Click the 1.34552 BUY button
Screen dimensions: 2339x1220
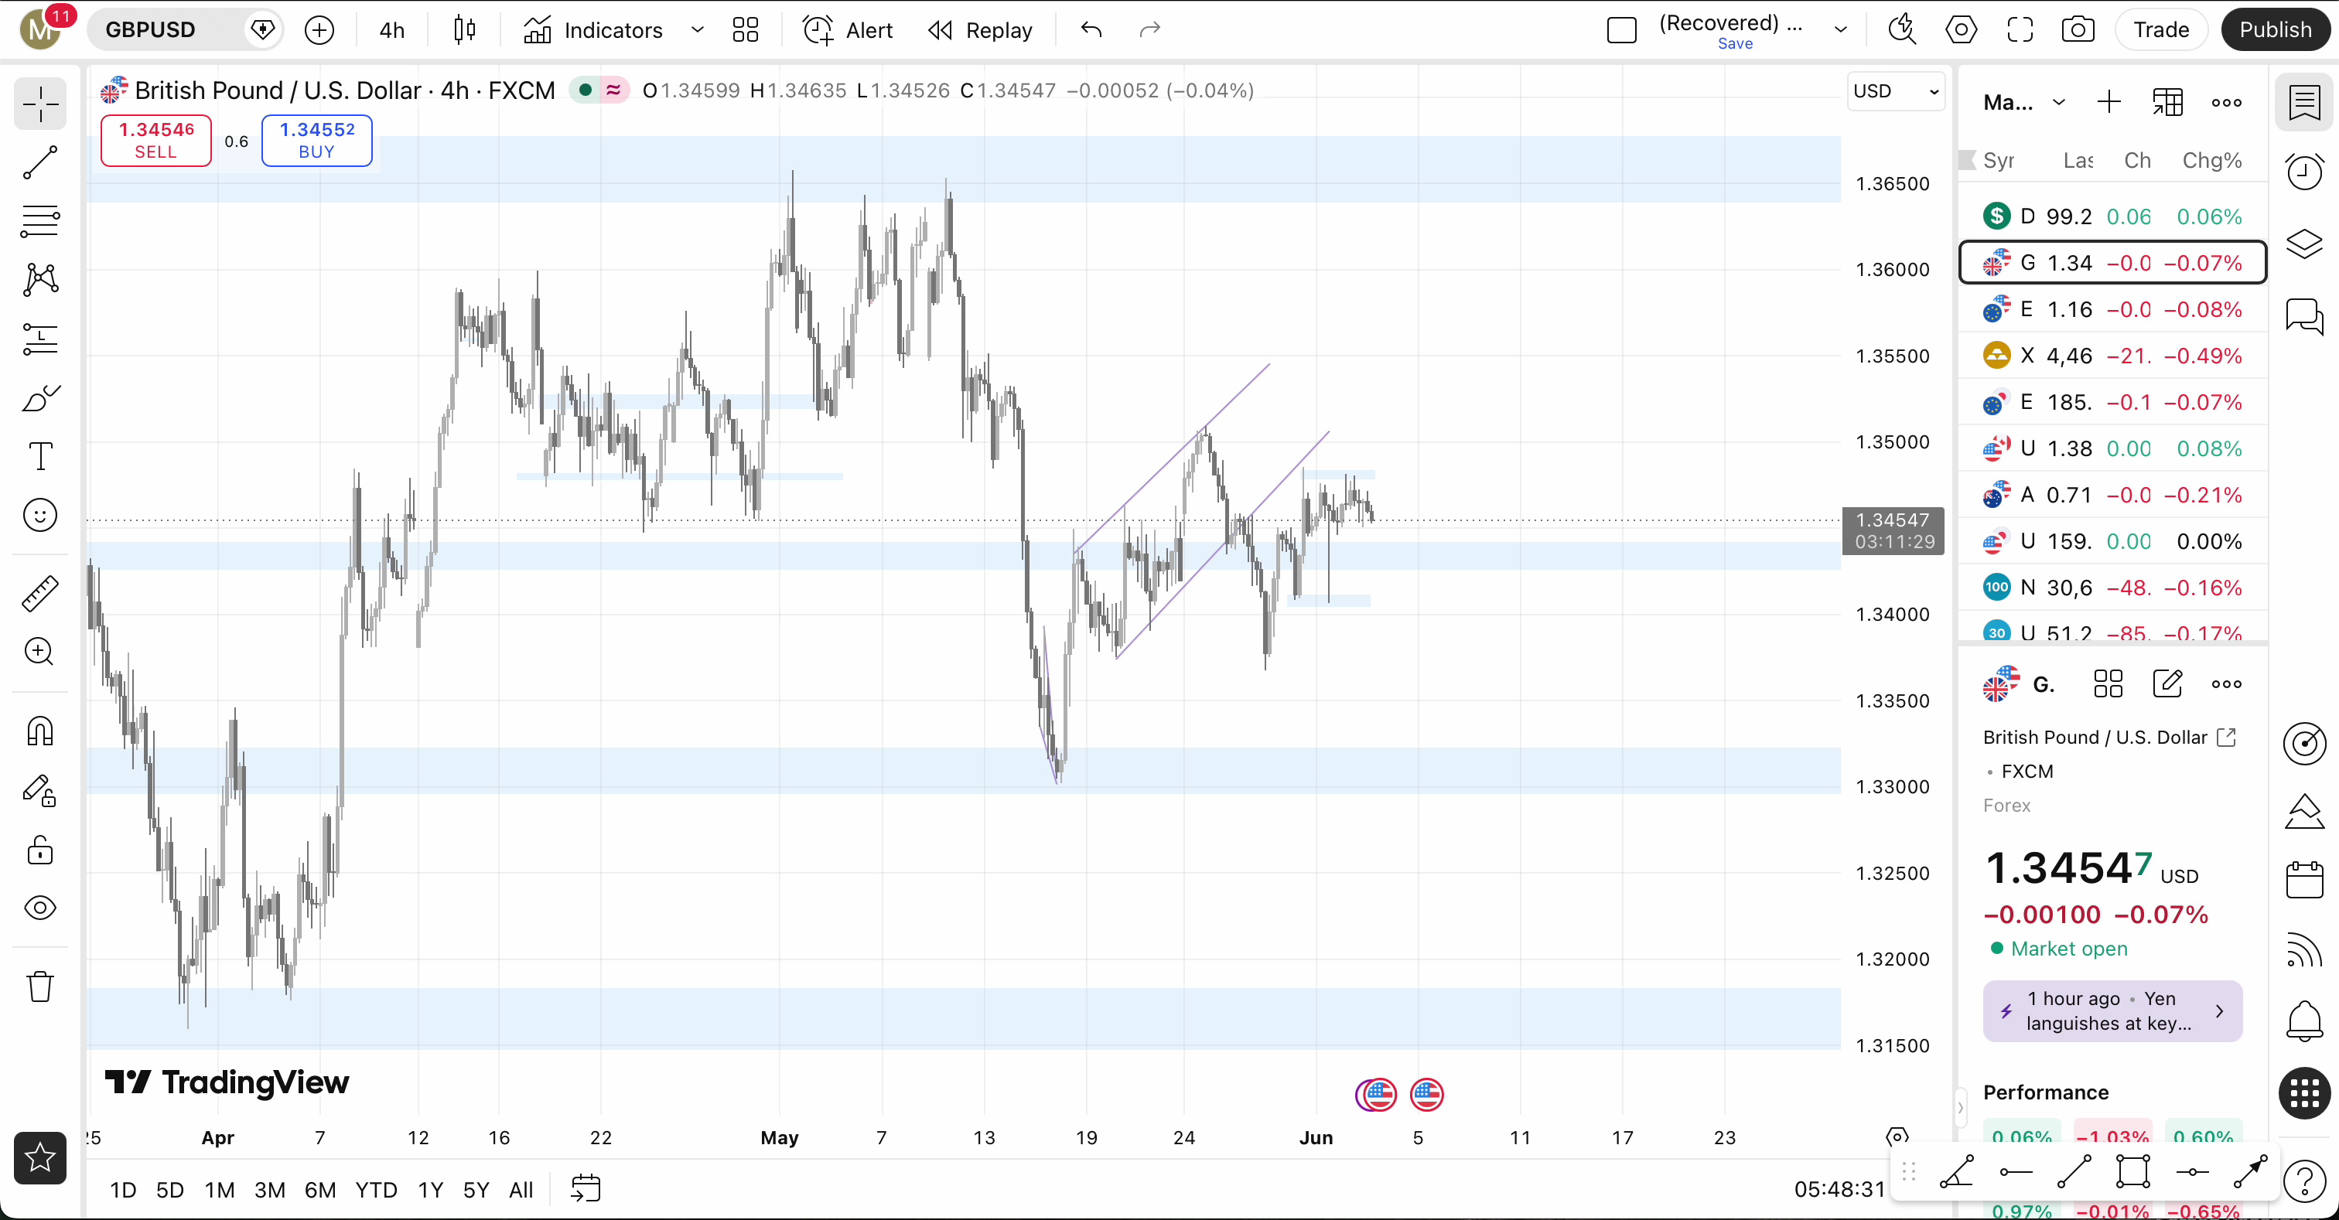[317, 141]
